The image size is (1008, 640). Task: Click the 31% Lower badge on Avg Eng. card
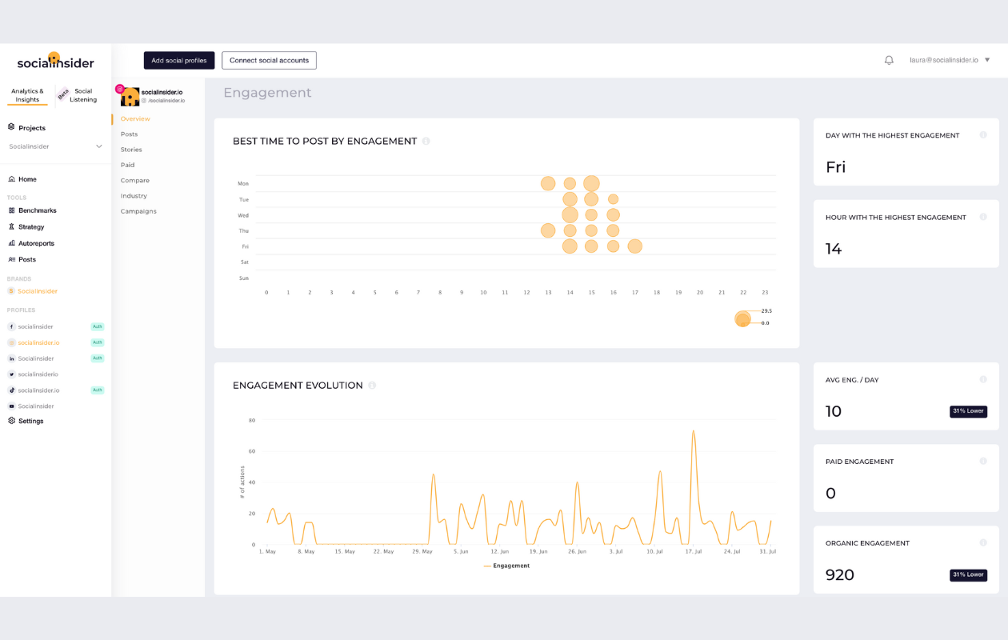click(x=968, y=411)
